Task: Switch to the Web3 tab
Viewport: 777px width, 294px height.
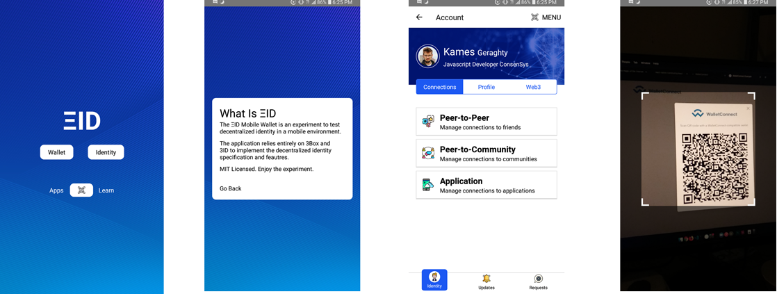Action: point(533,87)
